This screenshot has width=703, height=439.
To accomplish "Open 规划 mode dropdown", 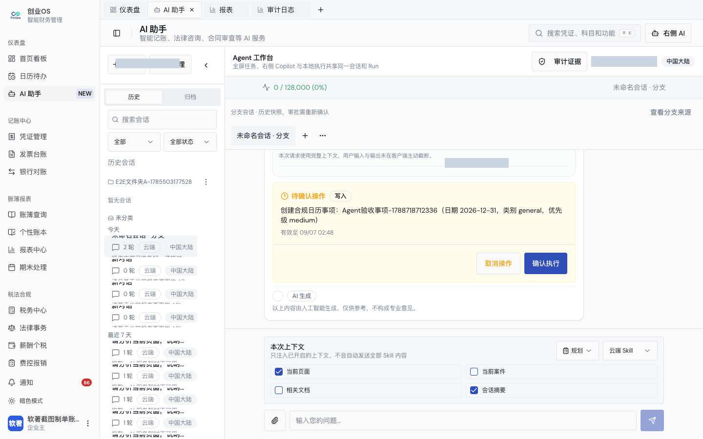I will [x=578, y=351].
